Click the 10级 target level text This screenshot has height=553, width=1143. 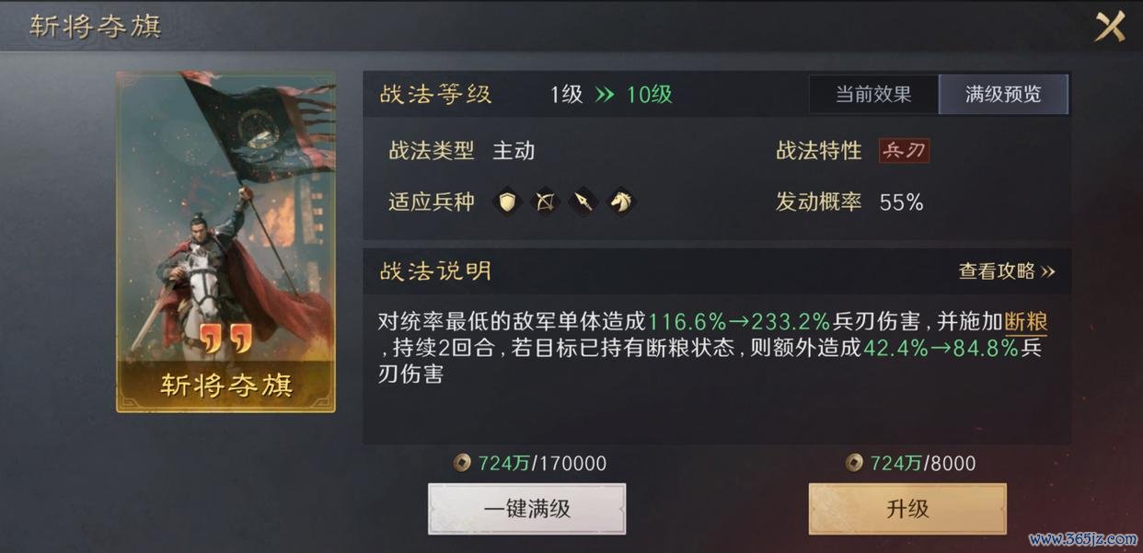tap(649, 94)
